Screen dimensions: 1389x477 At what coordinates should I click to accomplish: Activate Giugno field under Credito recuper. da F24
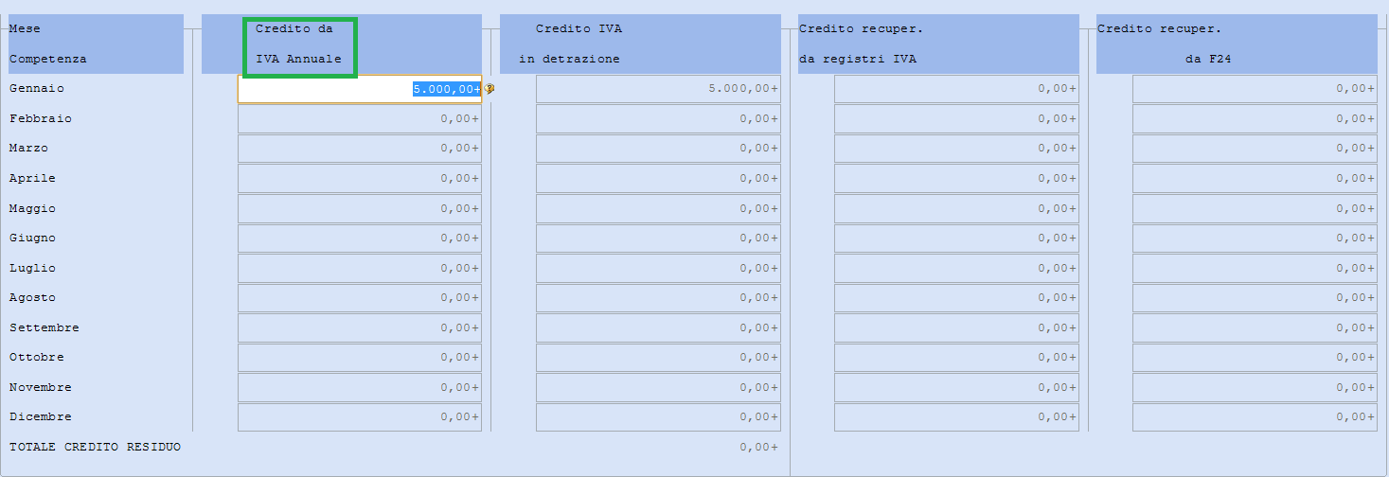(x=1255, y=238)
